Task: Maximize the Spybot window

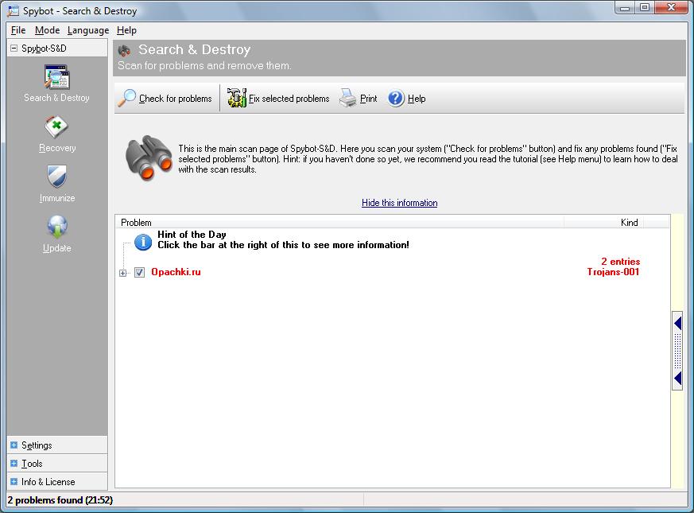Action: 645,7
